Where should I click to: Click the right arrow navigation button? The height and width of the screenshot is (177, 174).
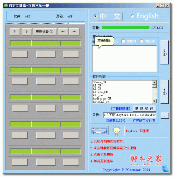(x=74, y=32)
